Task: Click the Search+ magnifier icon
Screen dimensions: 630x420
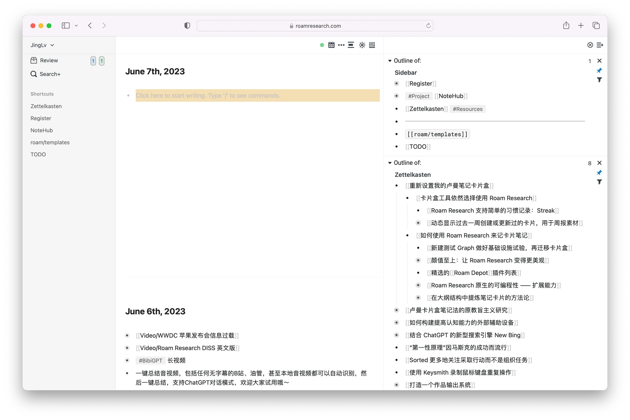Action: pos(34,74)
